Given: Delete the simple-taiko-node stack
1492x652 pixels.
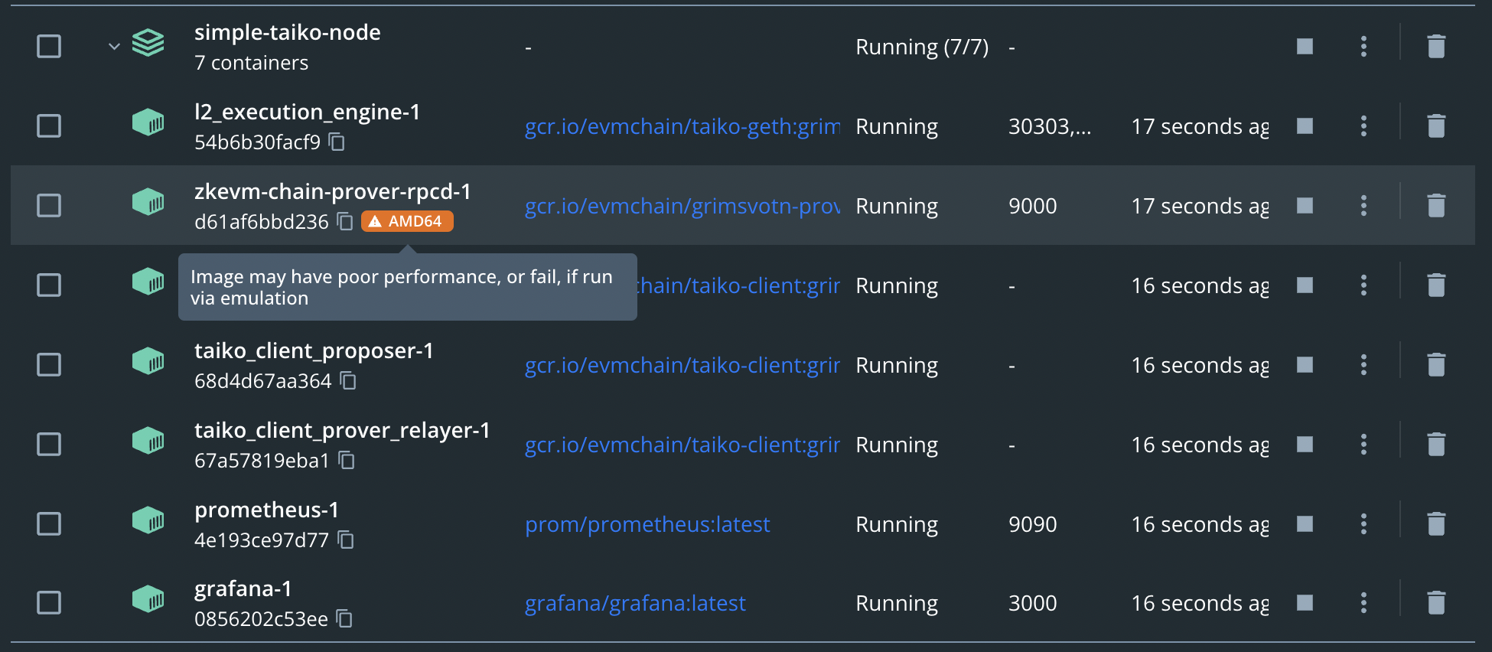Looking at the screenshot, I should pyautogui.click(x=1436, y=46).
